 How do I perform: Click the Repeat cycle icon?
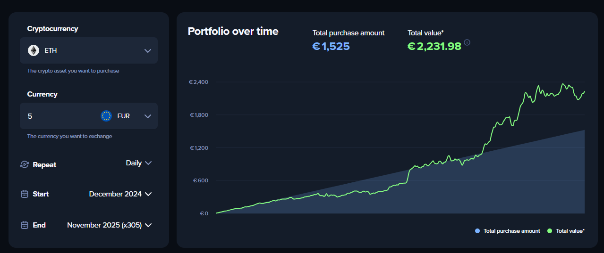click(x=25, y=165)
